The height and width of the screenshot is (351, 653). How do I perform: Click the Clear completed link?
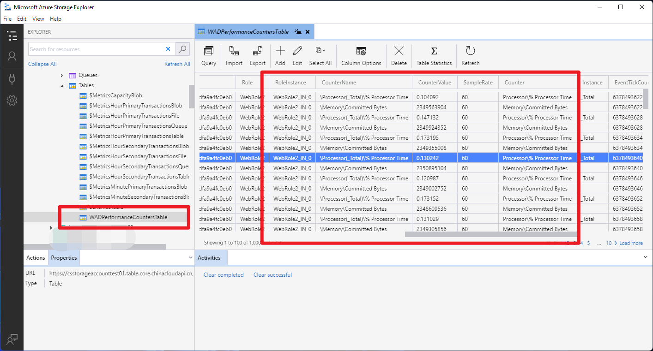point(224,275)
